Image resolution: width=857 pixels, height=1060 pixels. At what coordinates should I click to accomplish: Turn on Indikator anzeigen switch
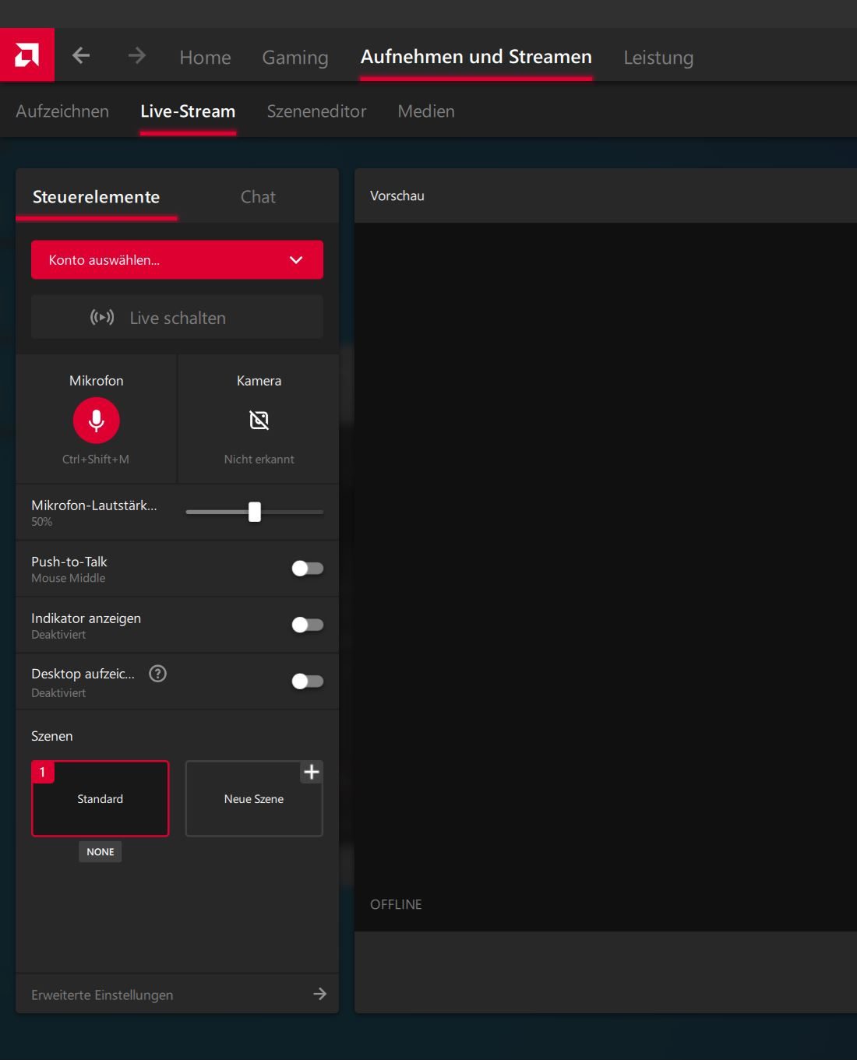[307, 625]
